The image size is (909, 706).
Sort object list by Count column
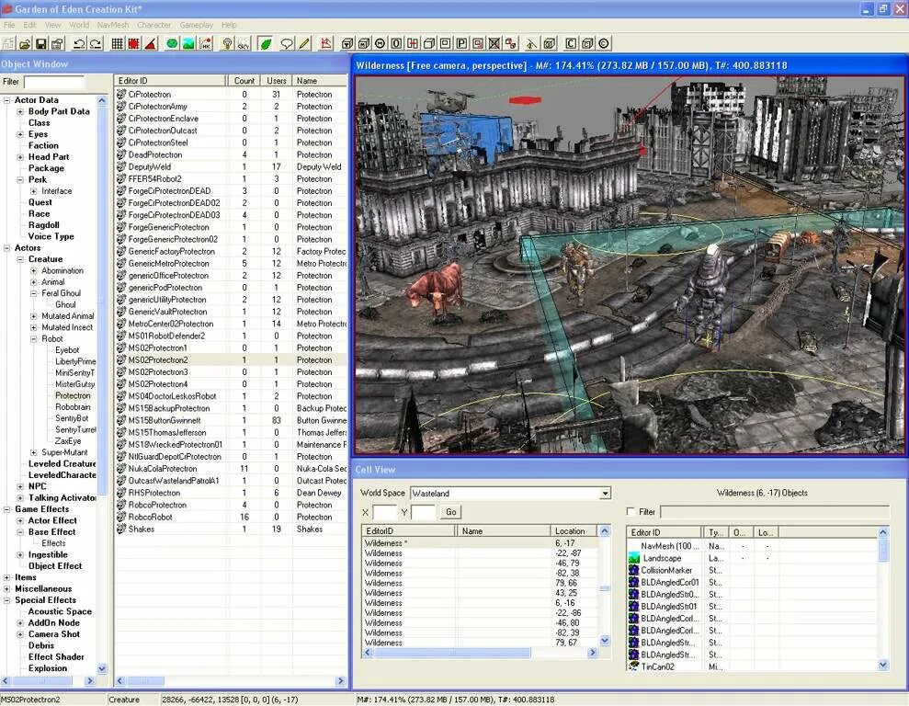[x=244, y=81]
